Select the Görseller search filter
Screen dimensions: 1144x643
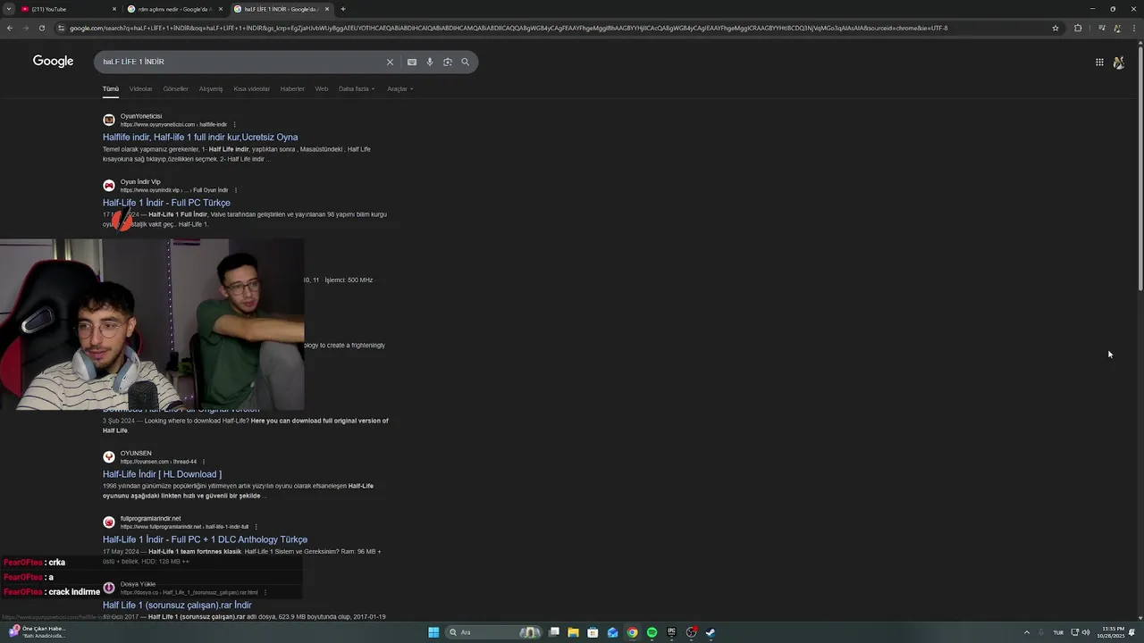coord(175,88)
